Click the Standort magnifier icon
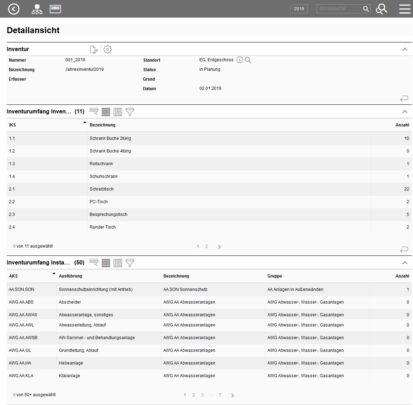This screenshot has width=413, height=405. [248, 60]
